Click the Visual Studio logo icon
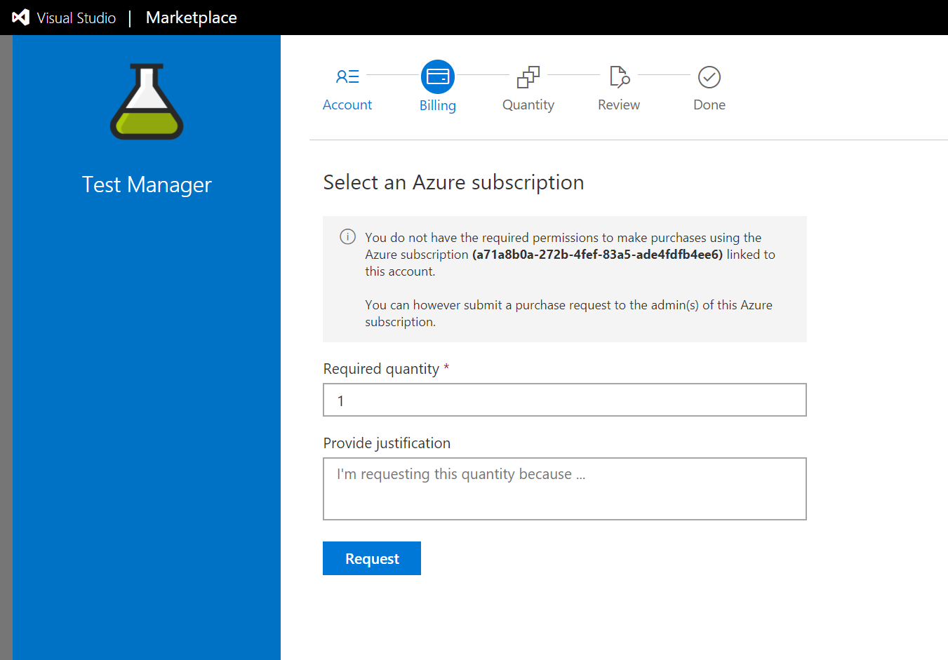Image resolution: width=948 pixels, height=660 pixels. point(21,18)
